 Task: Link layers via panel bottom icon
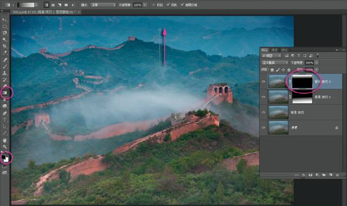pyautogui.click(x=297, y=175)
